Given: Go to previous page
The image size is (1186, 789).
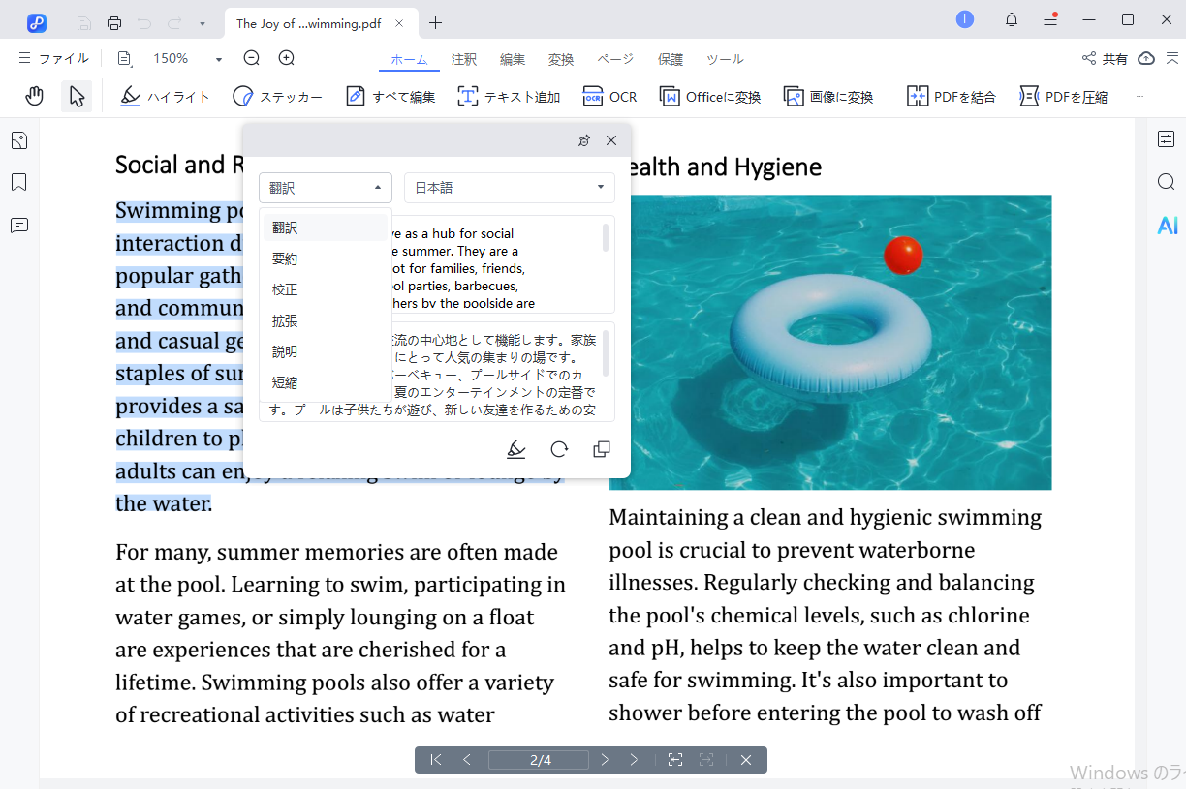Looking at the screenshot, I should pyautogui.click(x=467, y=760).
